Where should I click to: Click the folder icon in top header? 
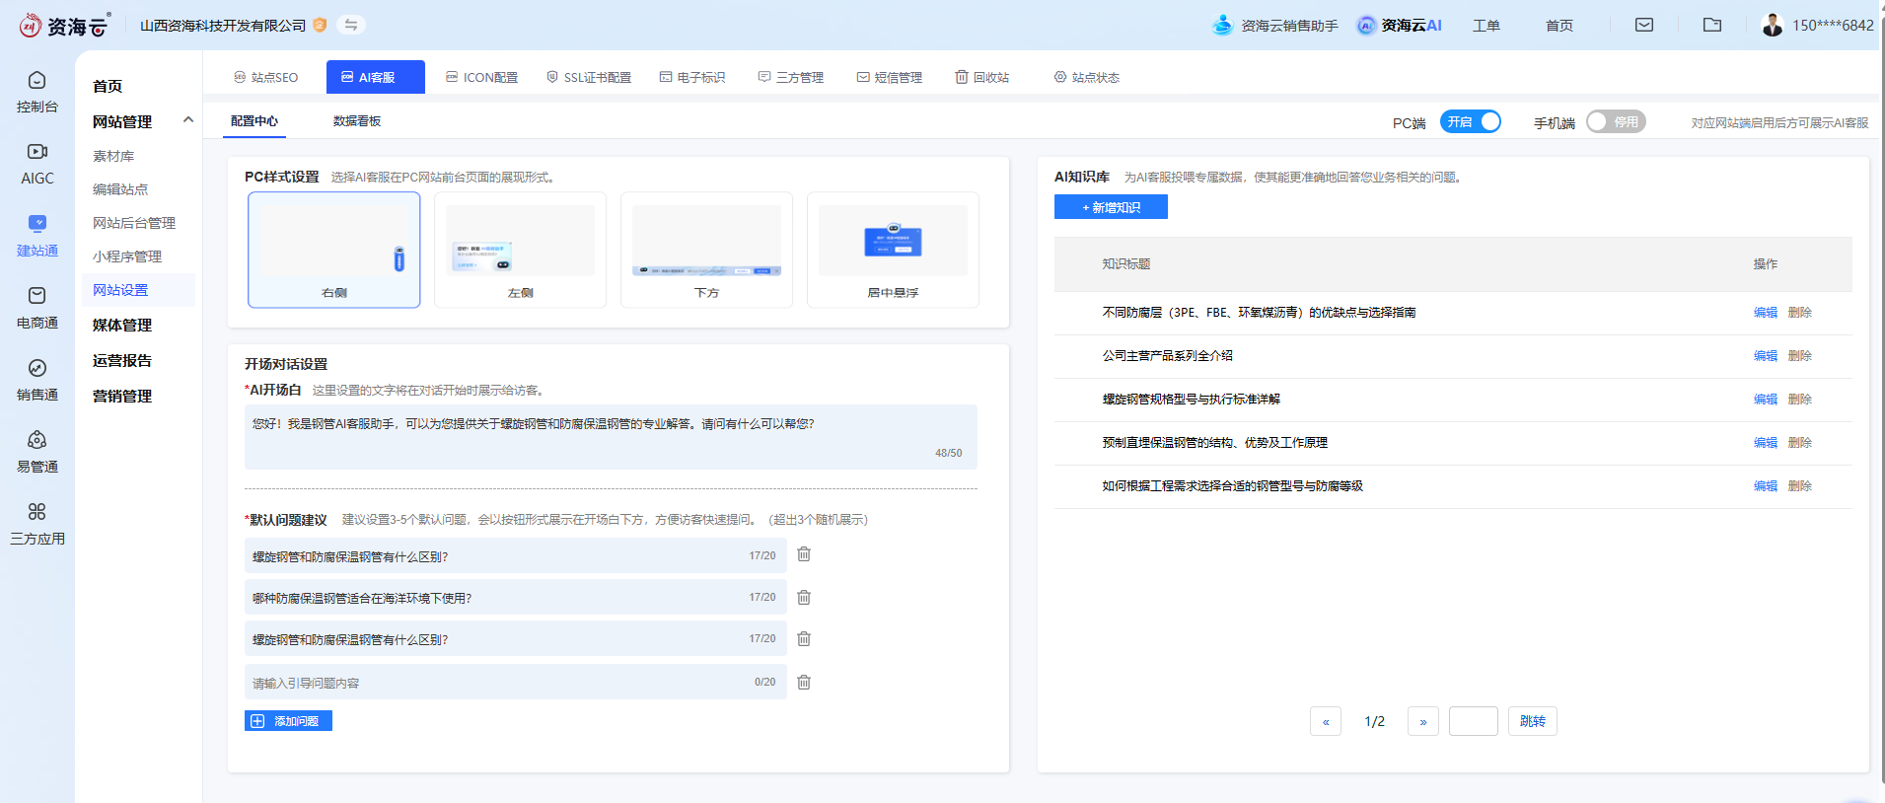[1711, 25]
